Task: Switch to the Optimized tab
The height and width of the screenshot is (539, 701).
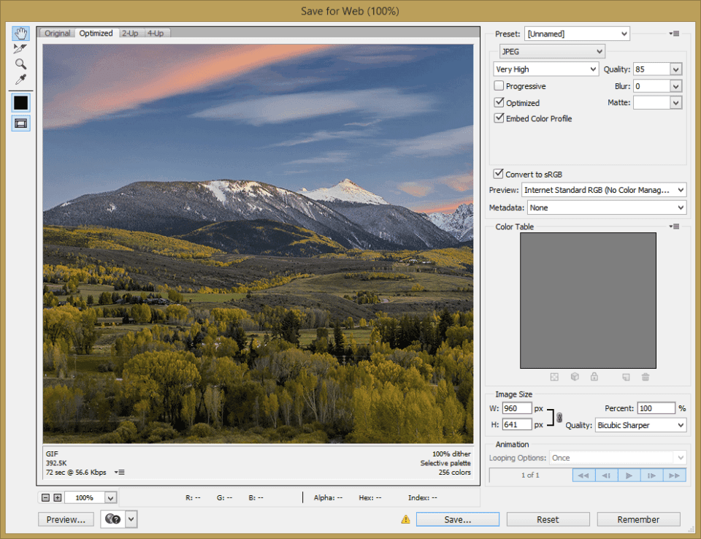Action: (96, 33)
